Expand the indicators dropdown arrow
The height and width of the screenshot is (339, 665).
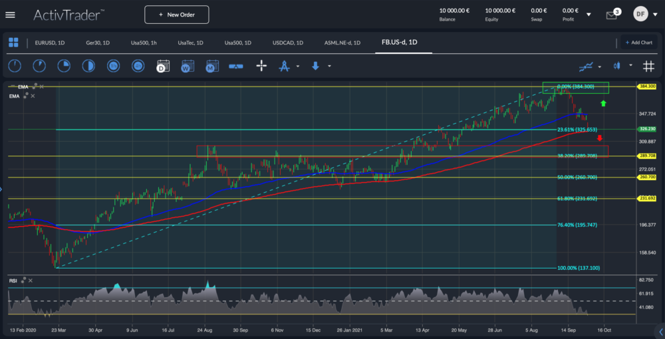pyautogui.click(x=599, y=66)
